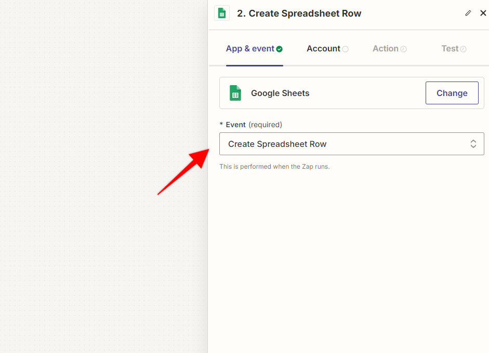Open the Create Spreadsheet Row event dropdown

[352, 144]
